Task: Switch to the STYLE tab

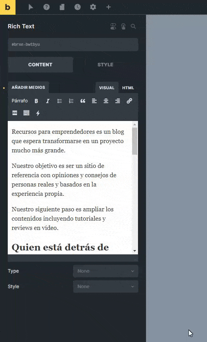Action: coord(105,65)
